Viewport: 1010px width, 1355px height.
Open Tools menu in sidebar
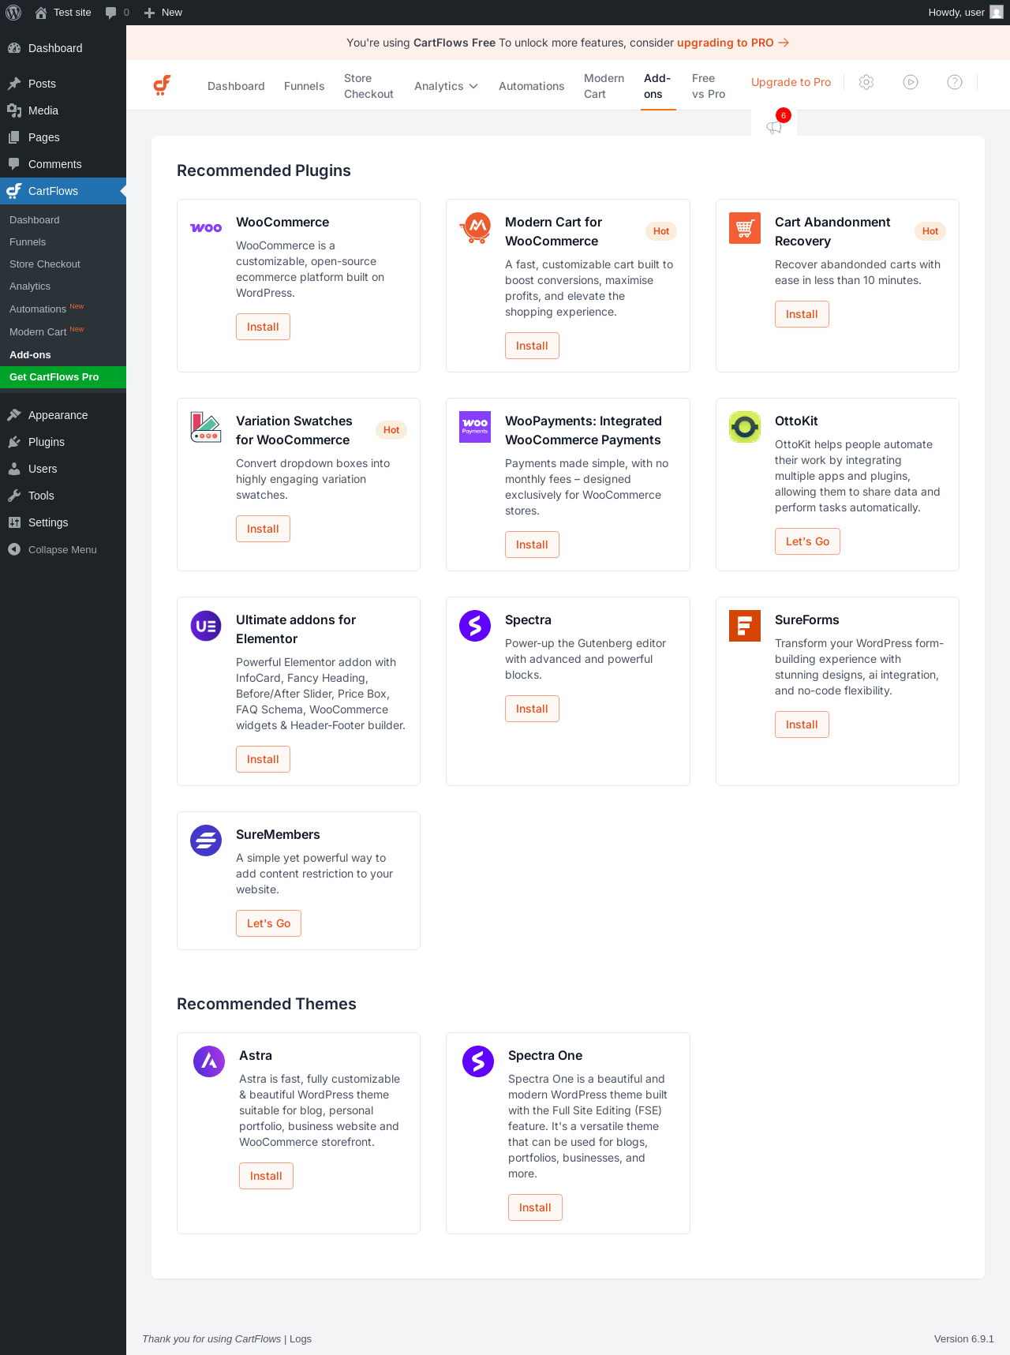(x=63, y=496)
